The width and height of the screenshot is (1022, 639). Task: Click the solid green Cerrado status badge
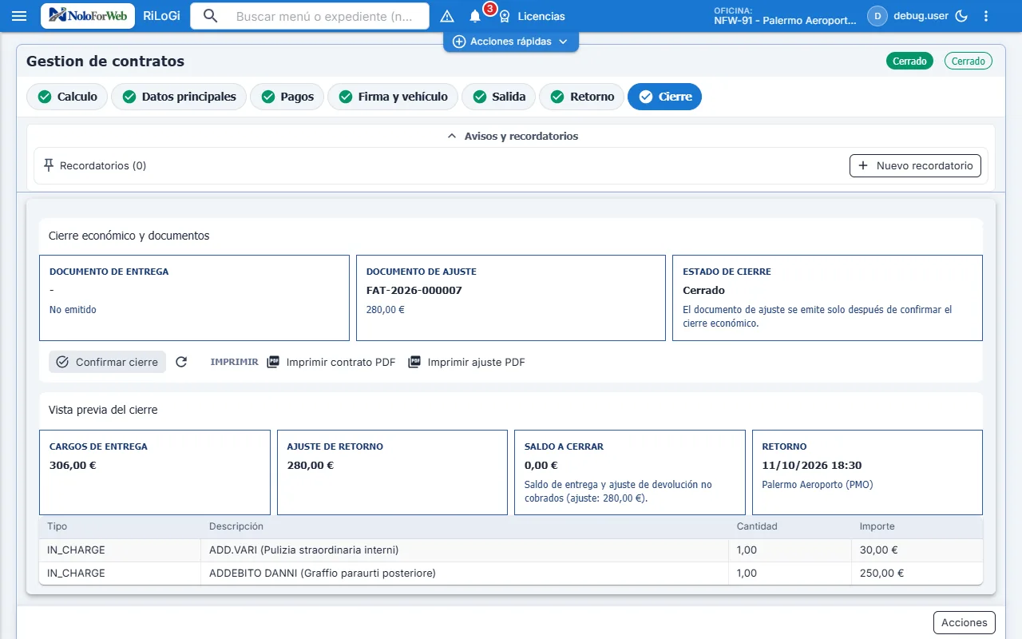909,61
